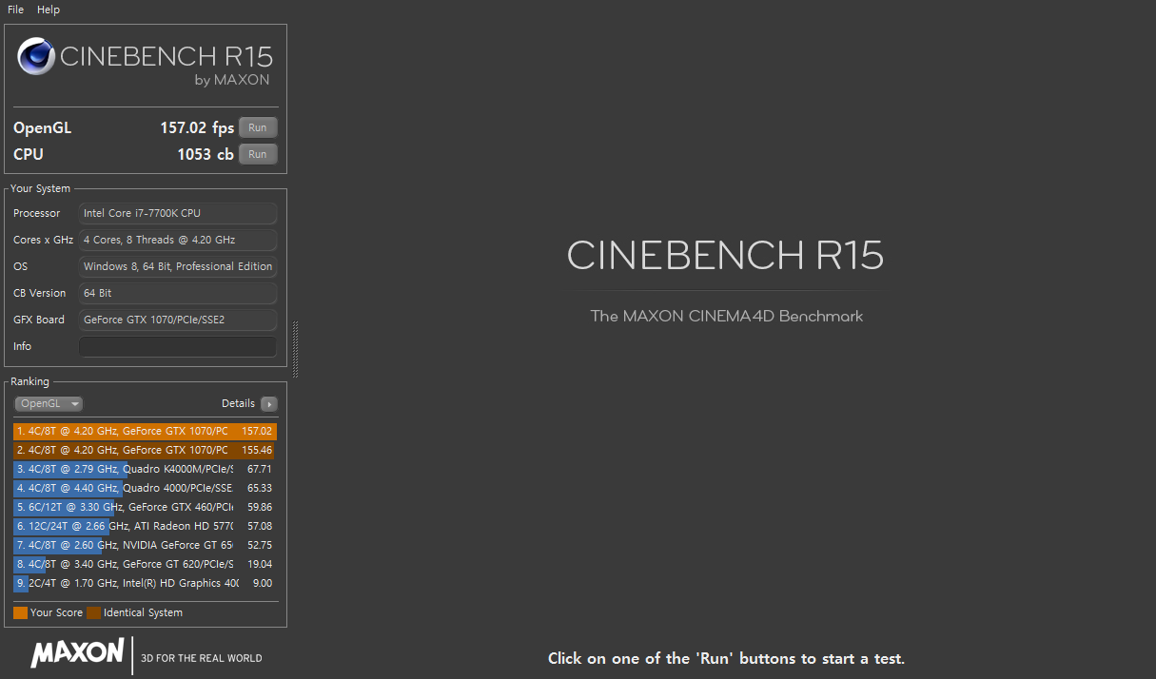
Task: Open the File menu
Action: point(15,10)
